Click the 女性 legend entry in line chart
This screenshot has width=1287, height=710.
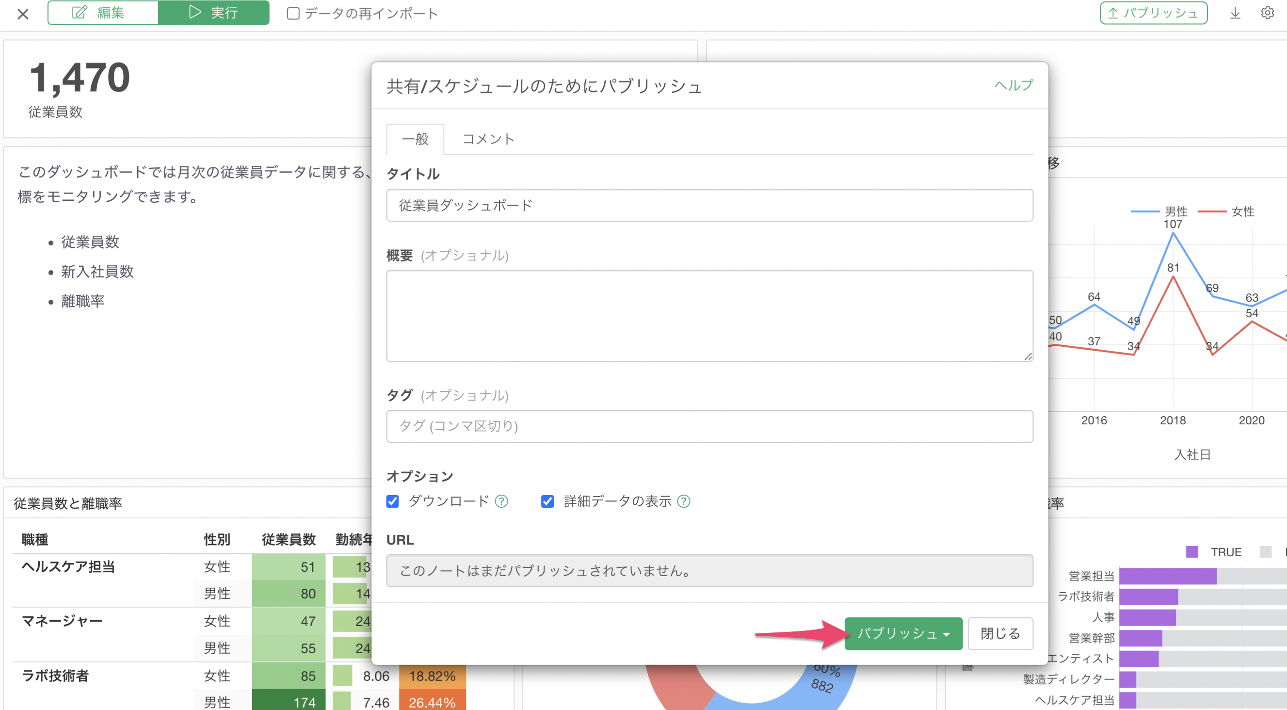click(x=1226, y=211)
